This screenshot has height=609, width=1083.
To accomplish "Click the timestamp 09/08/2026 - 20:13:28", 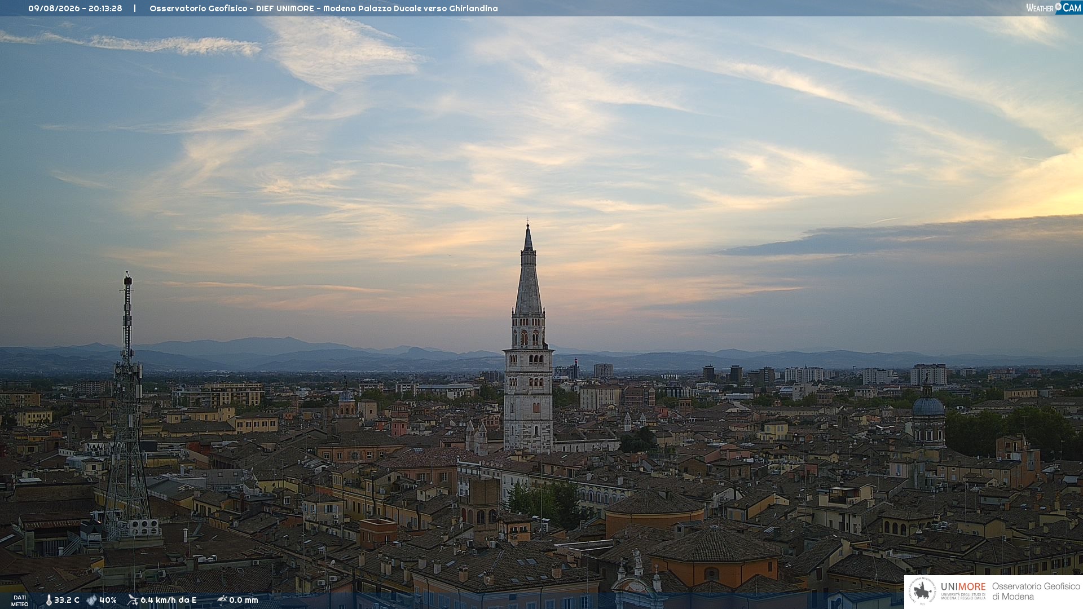I will [75, 8].
